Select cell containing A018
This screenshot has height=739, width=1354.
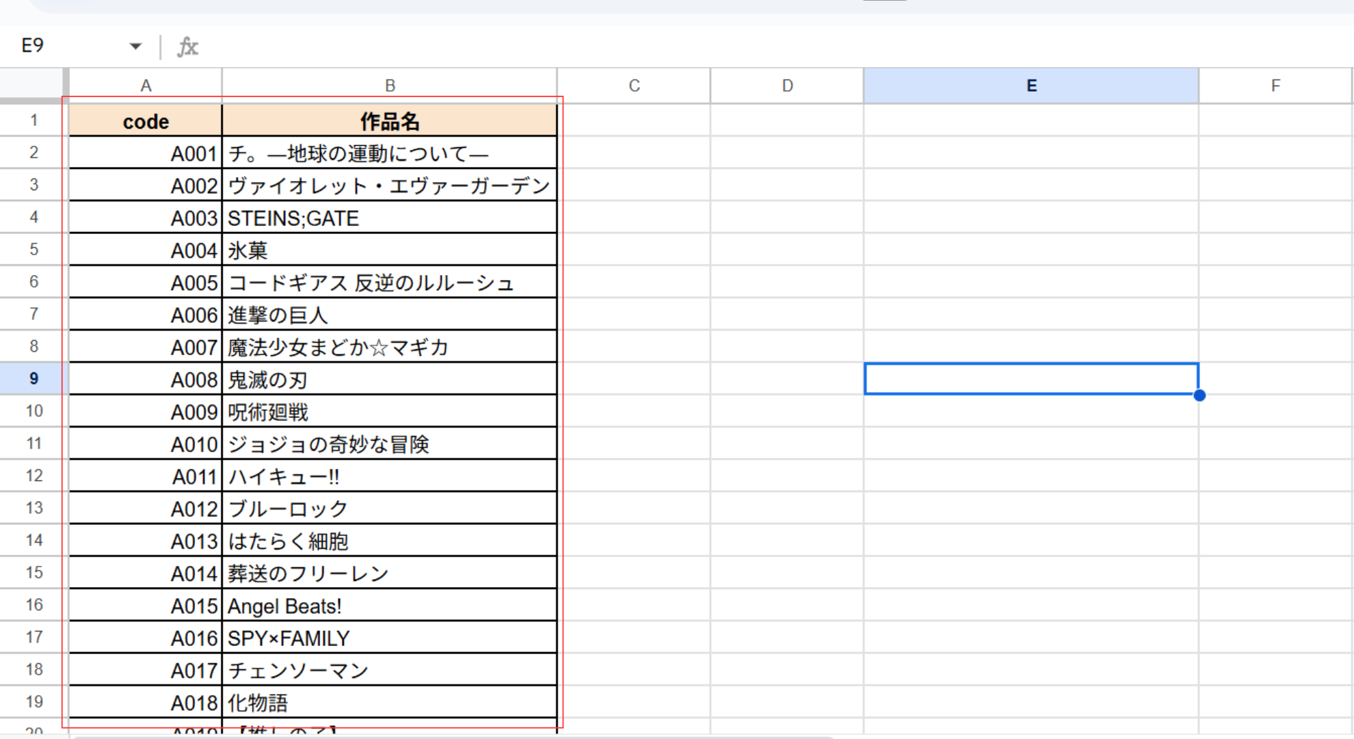146,702
